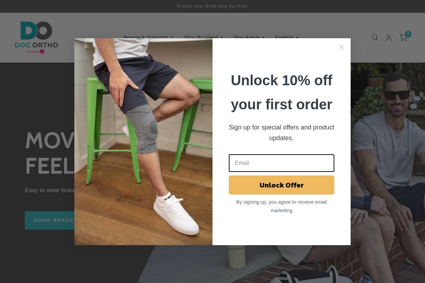
Task: Go to homepage via Doc Ortho logo
Action: 36,37
